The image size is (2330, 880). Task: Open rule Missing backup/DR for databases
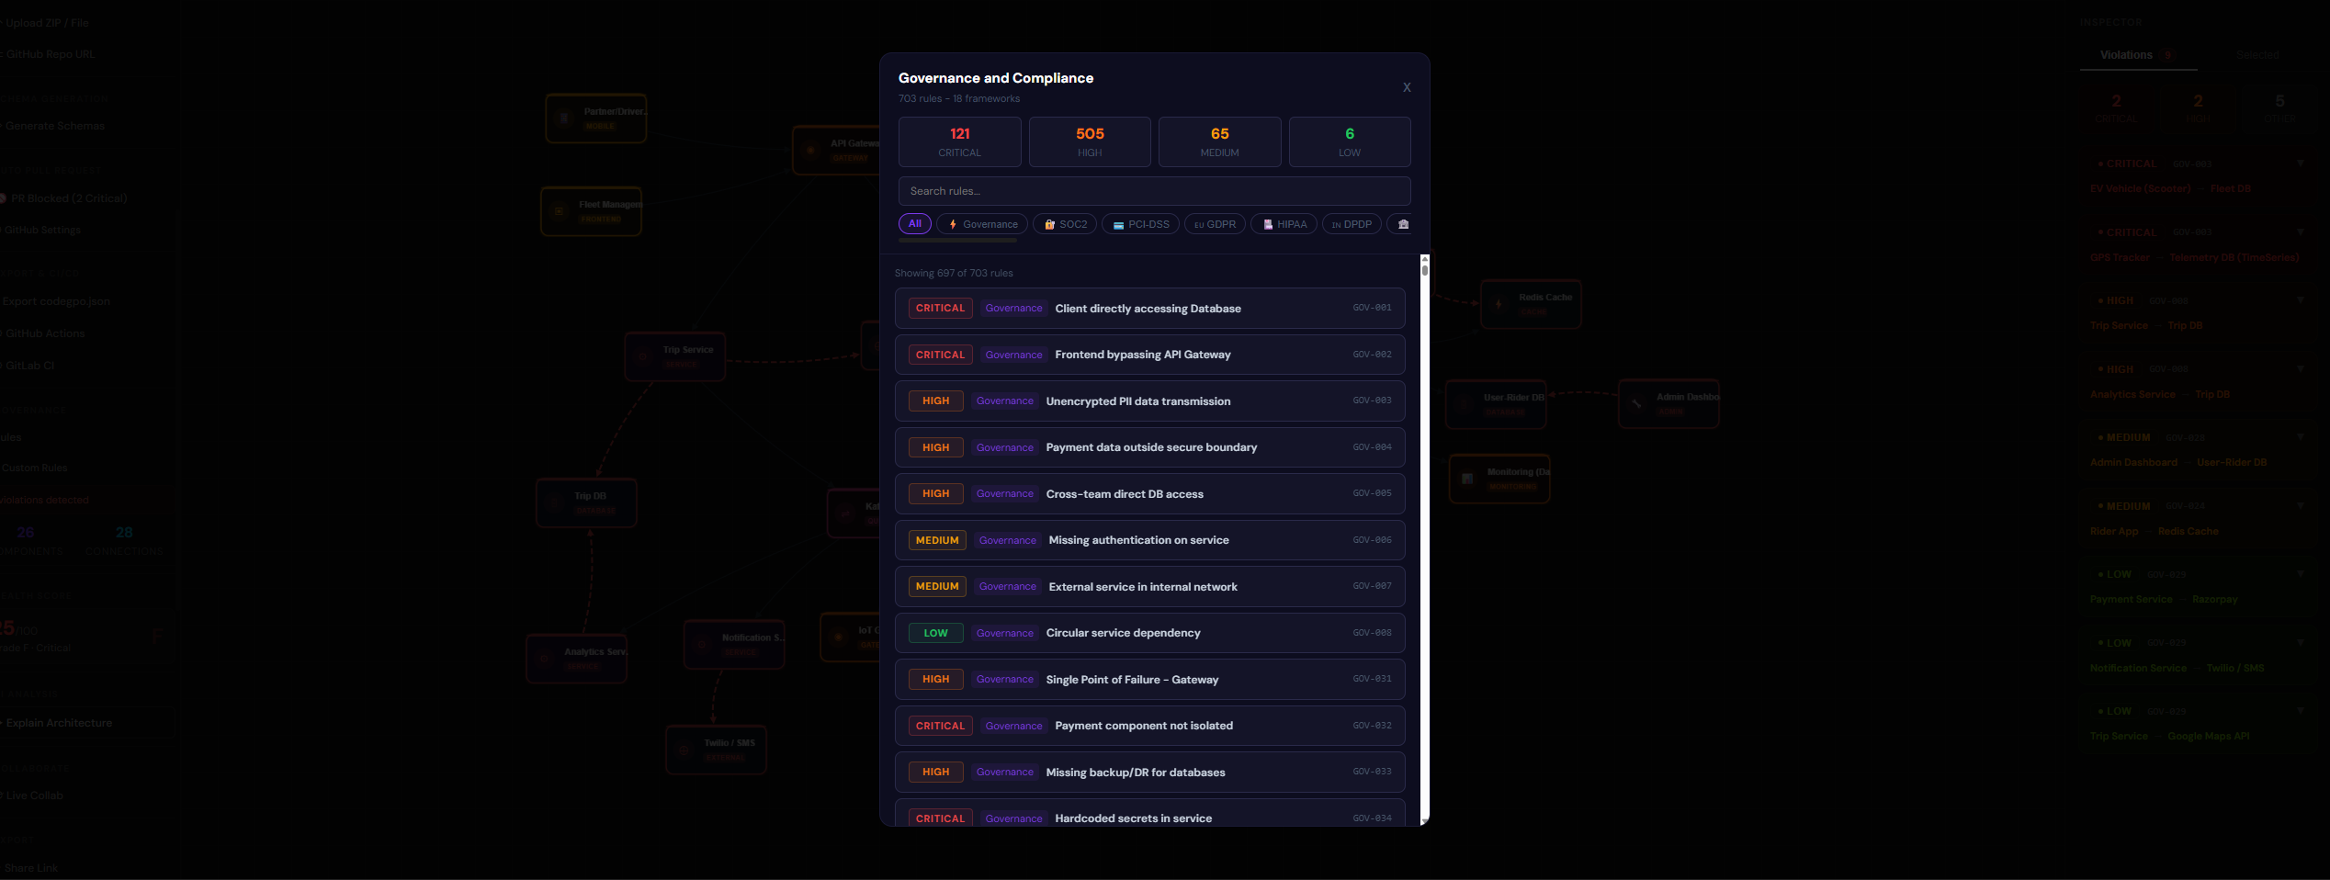click(1149, 773)
